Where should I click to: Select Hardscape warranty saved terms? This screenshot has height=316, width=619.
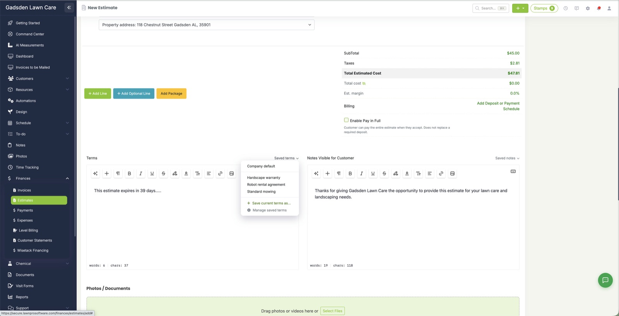pos(263,178)
